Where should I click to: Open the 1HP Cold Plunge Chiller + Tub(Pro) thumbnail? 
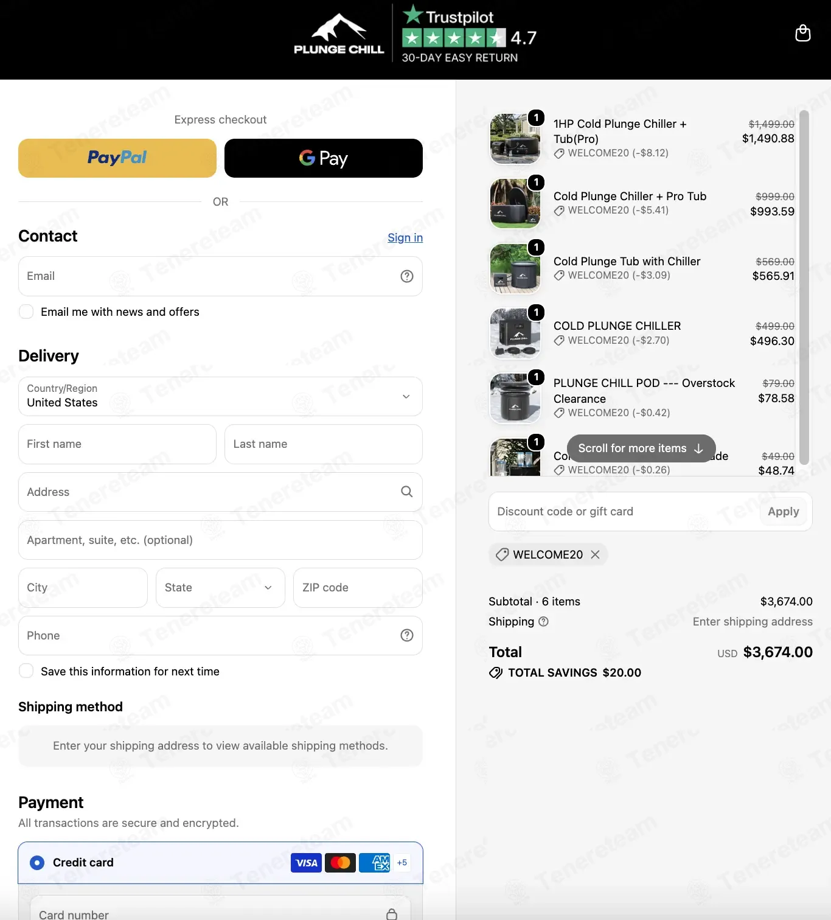[515, 139]
